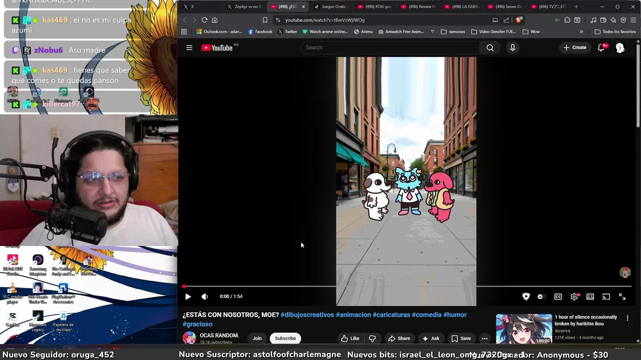The height and width of the screenshot is (360, 641).
Task: Click the Ask button under the video
Action: click(431, 338)
